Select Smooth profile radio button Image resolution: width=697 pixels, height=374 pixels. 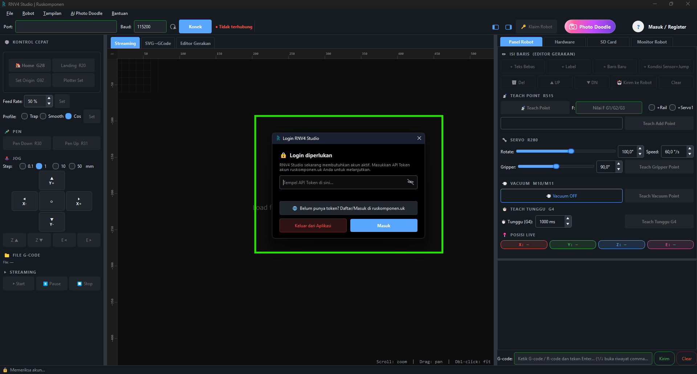(43, 116)
